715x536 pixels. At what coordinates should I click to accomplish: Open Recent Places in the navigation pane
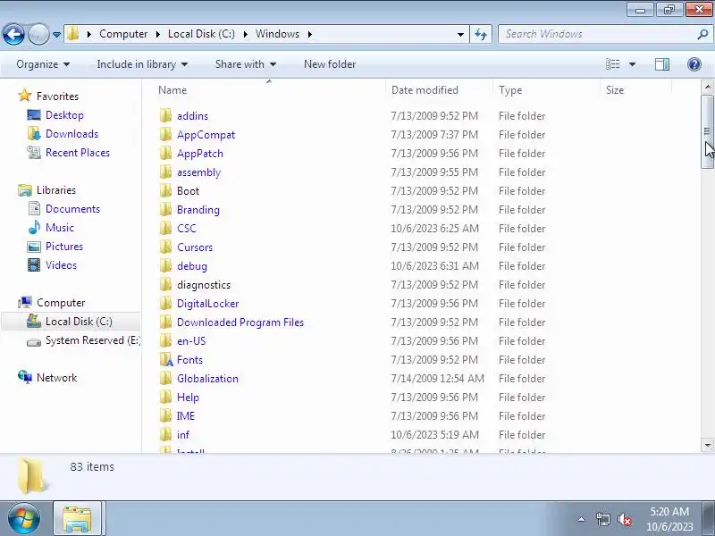pos(78,152)
